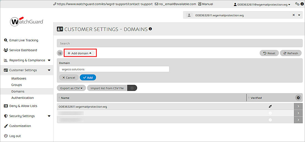The width and height of the screenshot is (305, 142).
Task: Open customer selector dropdown arrow
Action: point(299,15)
